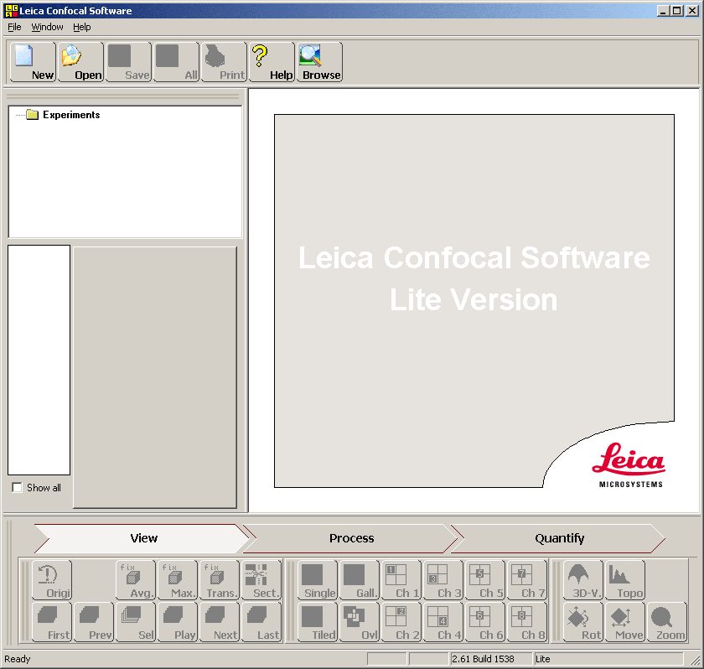Select Trans. projection button

coord(220,580)
